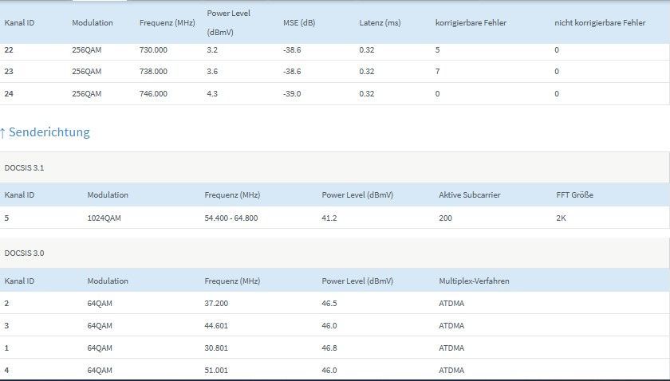Screen dimensions: 670x381
Task: Click the MSE (dB) column header
Action: coord(300,23)
